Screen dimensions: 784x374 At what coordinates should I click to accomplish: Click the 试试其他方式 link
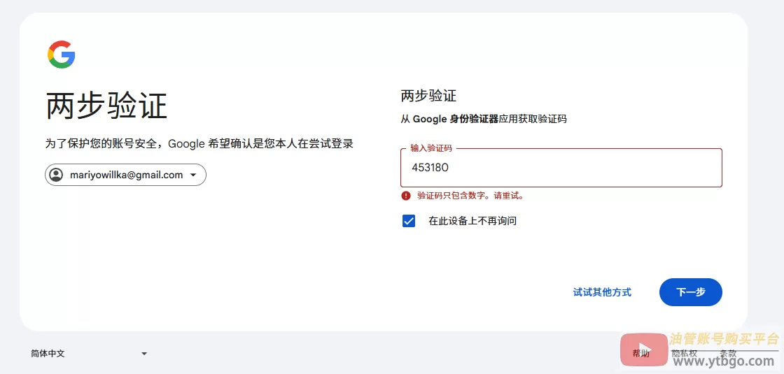(x=602, y=292)
